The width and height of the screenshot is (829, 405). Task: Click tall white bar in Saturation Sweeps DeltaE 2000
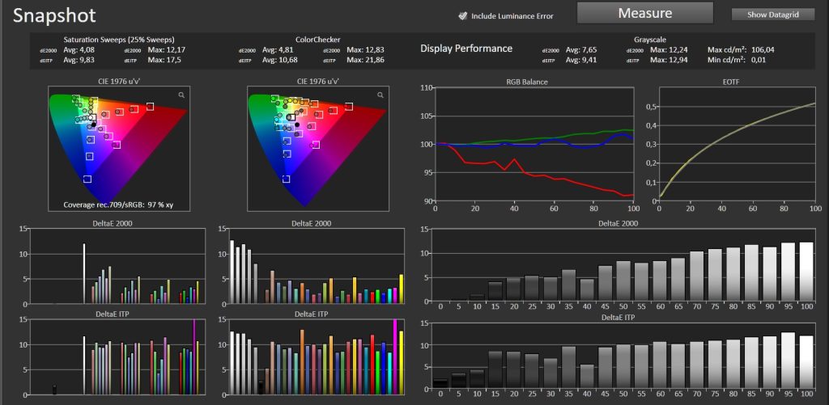(x=84, y=273)
